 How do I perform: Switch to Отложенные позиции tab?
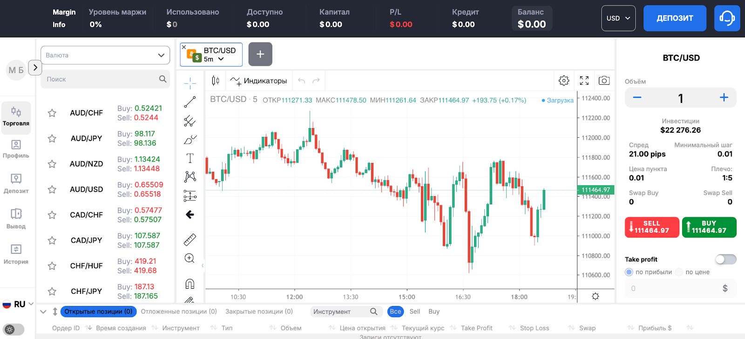(x=179, y=312)
